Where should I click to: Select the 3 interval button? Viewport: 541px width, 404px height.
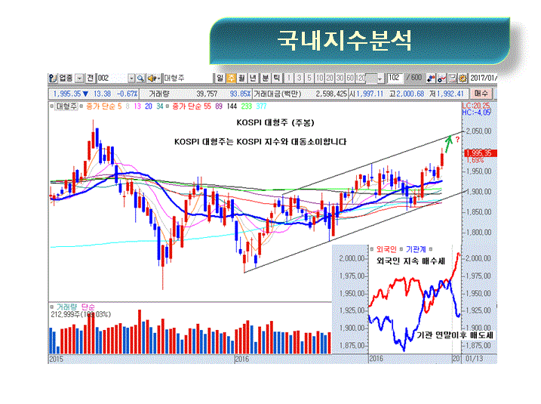pyautogui.click(x=299, y=79)
